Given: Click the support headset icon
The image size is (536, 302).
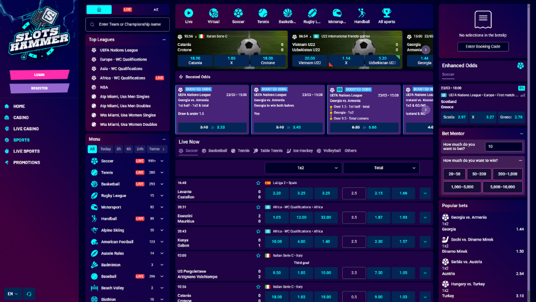Looking at the screenshot, I should click(x=29, y=294).
